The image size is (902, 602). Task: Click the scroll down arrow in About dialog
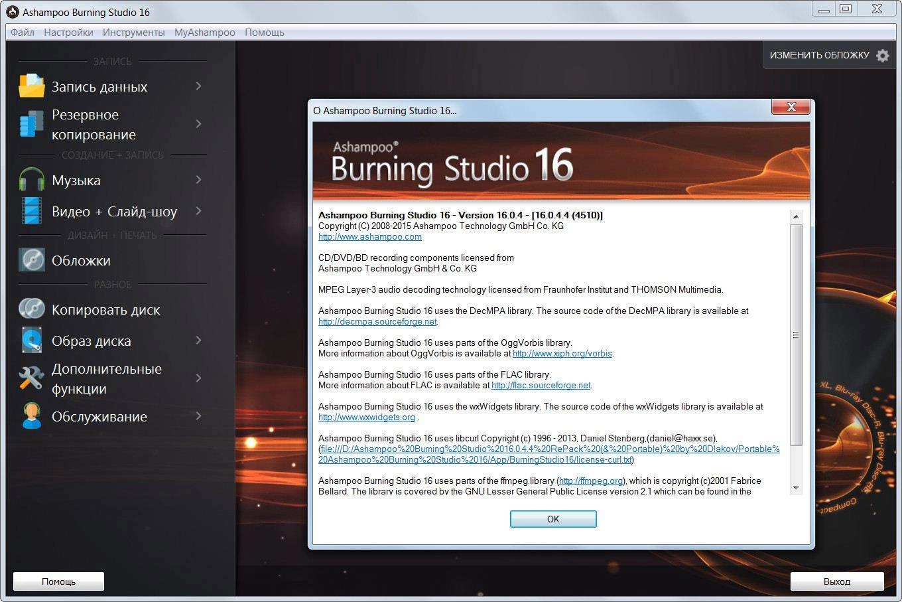(x=796, y=488)
